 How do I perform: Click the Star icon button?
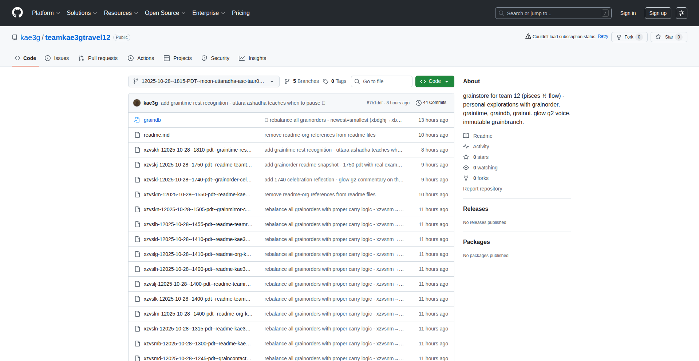(658, 37)
